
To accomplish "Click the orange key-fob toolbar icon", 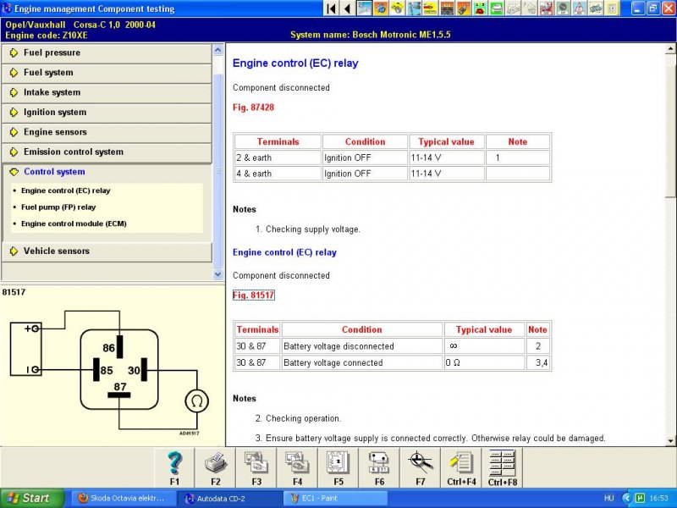I will click(x=464, y=8).
